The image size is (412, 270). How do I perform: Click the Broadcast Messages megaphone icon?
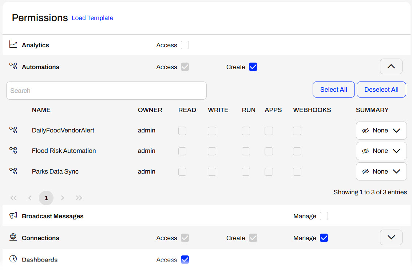point(13,215)
